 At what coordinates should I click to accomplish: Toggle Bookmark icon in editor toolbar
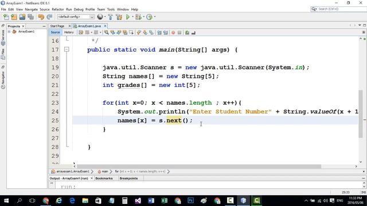pos(151,33)
